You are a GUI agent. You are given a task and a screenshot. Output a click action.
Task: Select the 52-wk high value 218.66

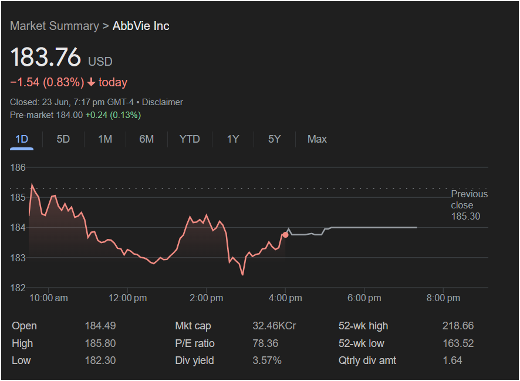point(458,326)
